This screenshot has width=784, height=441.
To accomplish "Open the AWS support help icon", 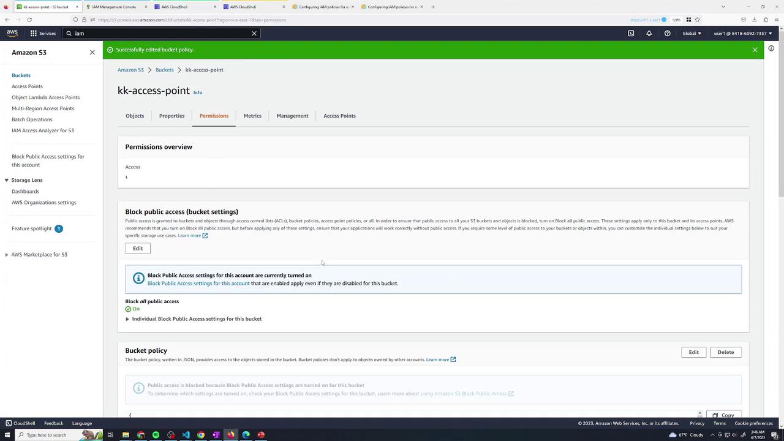I will pyautogui.click(x=668, y=33).
